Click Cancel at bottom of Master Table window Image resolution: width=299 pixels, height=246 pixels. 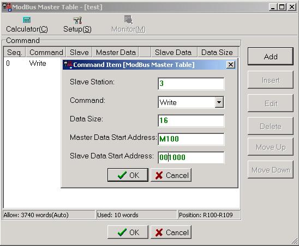pos(171,232)
